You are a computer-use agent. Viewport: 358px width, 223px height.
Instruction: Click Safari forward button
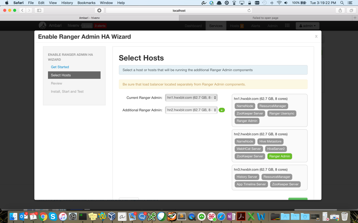29,10
